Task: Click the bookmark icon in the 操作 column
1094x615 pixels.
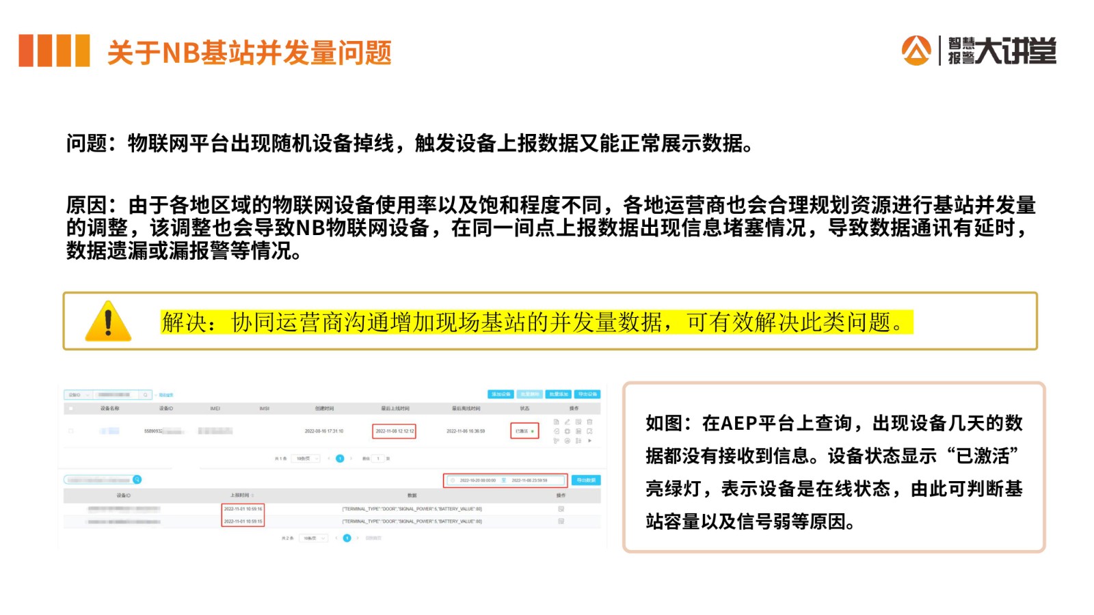Action: click(589, 431)
